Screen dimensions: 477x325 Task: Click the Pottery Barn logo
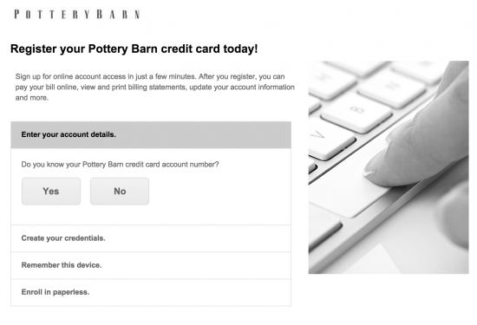(x=77, y=14)
